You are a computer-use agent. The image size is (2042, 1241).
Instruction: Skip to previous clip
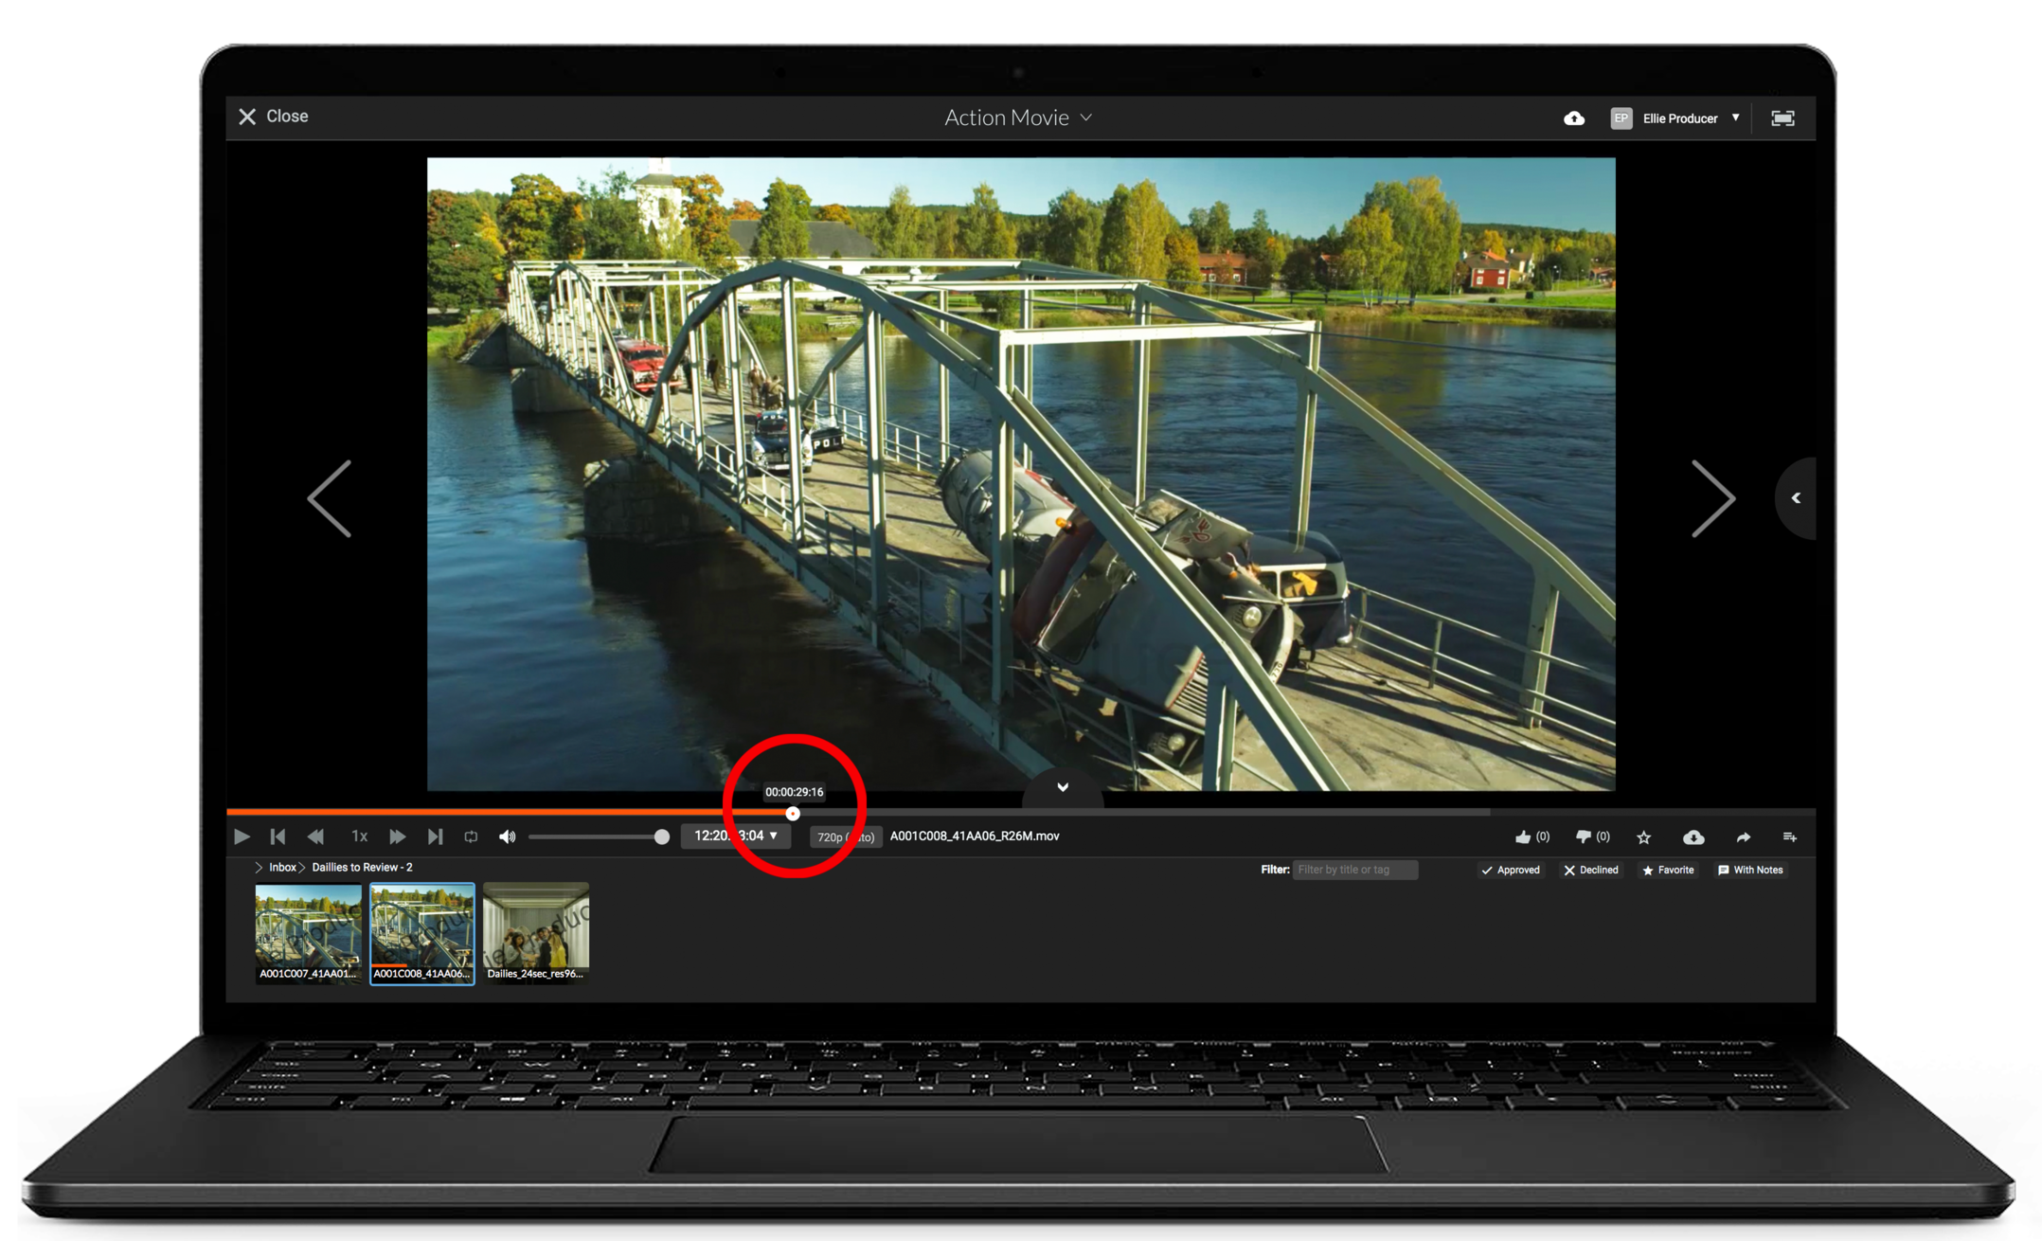tap(278, 836)
